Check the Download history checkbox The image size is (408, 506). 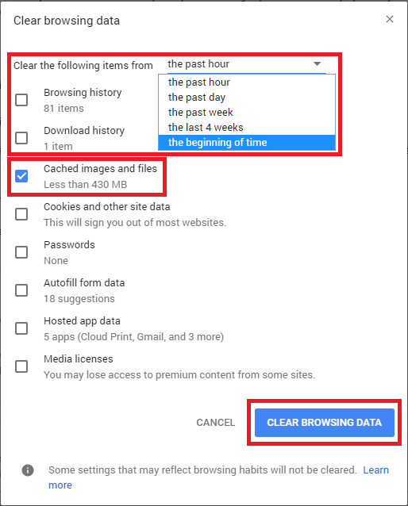pos(21,138)
